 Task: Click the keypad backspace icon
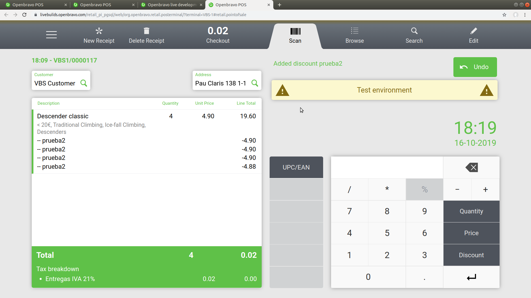(471, 167)
